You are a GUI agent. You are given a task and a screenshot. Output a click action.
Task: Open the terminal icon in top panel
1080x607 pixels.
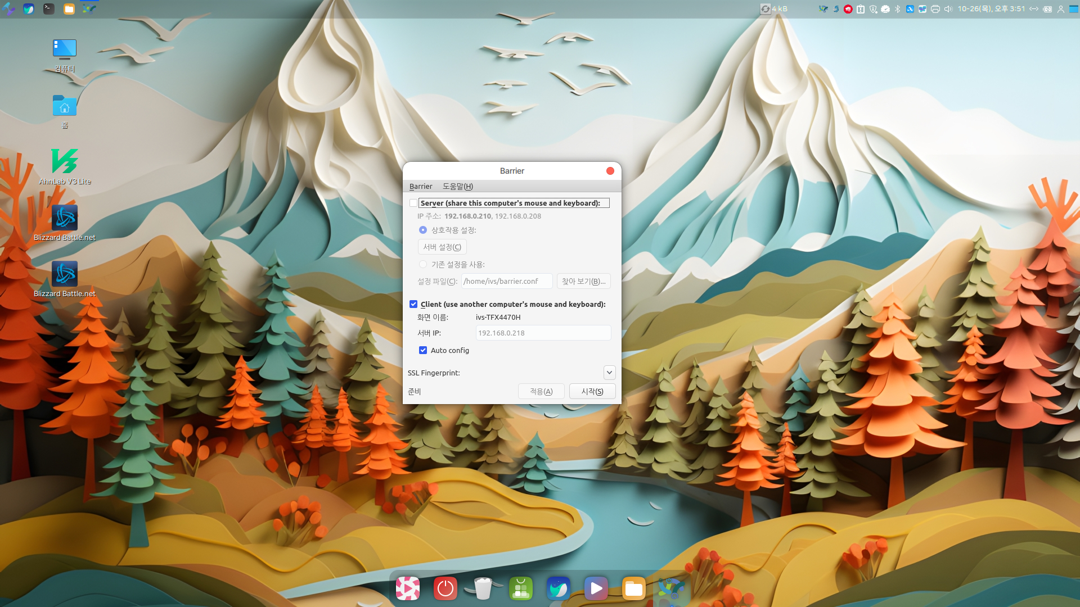(x=49, y=9)
